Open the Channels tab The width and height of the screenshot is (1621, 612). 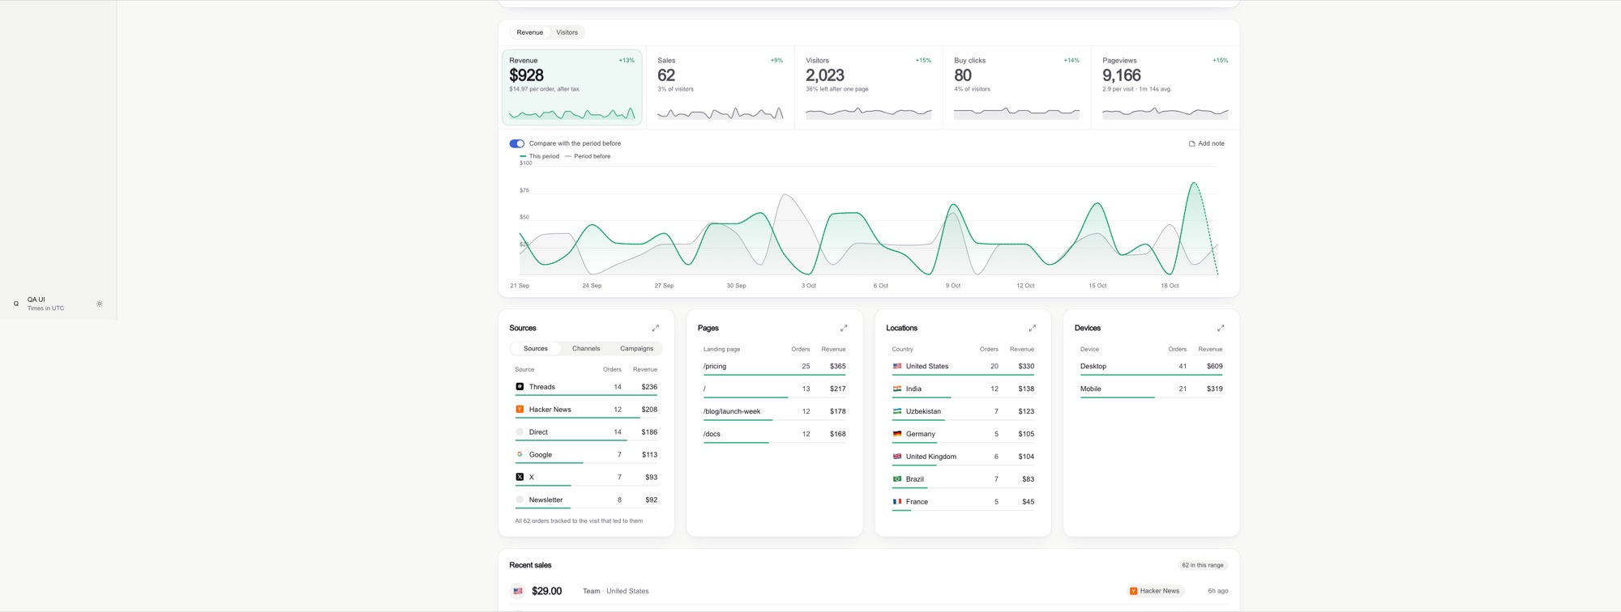[x=586, y=349]
